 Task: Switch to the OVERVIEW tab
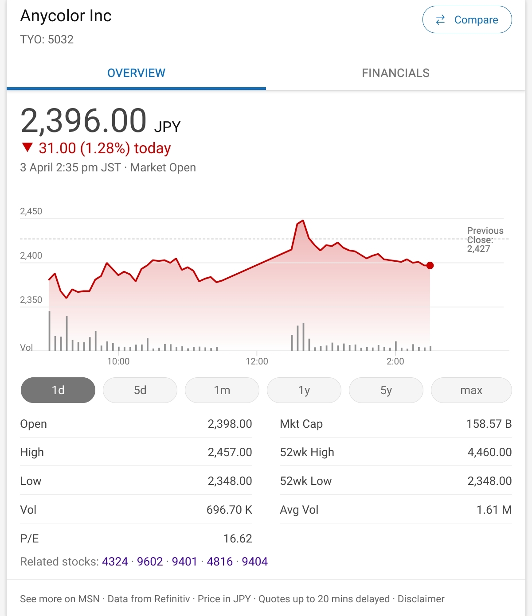click(136, 73)
